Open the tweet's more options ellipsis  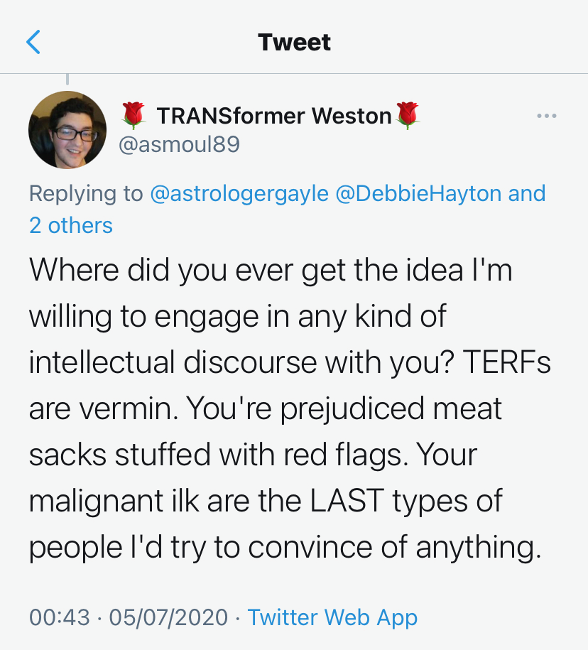547,116
